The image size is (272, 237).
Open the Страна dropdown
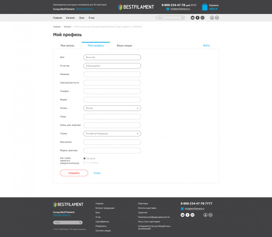pos(112,134)
